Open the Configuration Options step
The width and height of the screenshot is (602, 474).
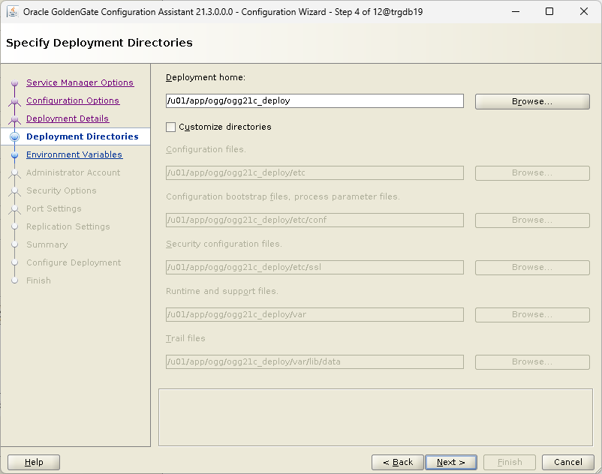coord(73,100)
